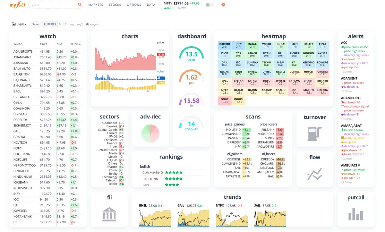Select ADANIPORTS row in watch list
The height and width of the screenshot is (232, 385).
tap(47, 51)
